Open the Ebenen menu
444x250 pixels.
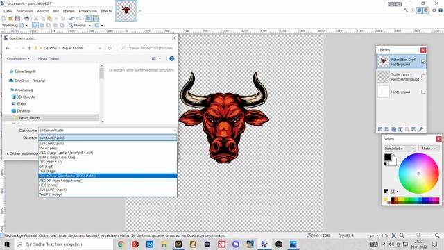(69, 11)
